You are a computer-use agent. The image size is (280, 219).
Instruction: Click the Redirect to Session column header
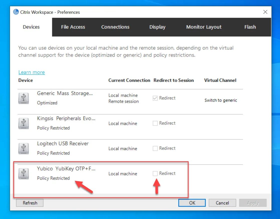(x=174, y=80)
